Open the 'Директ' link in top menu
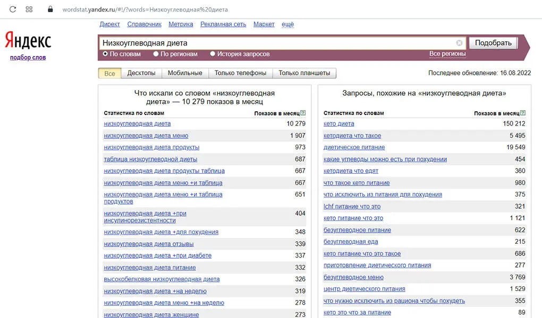 pos(109,24)
